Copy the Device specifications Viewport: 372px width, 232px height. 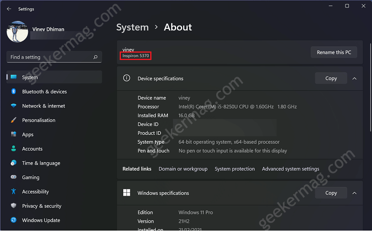(x=331, y=78)
